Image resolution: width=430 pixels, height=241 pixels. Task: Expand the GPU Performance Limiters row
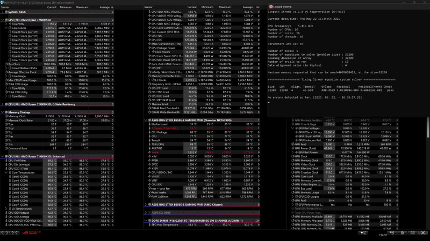(293, 205)
